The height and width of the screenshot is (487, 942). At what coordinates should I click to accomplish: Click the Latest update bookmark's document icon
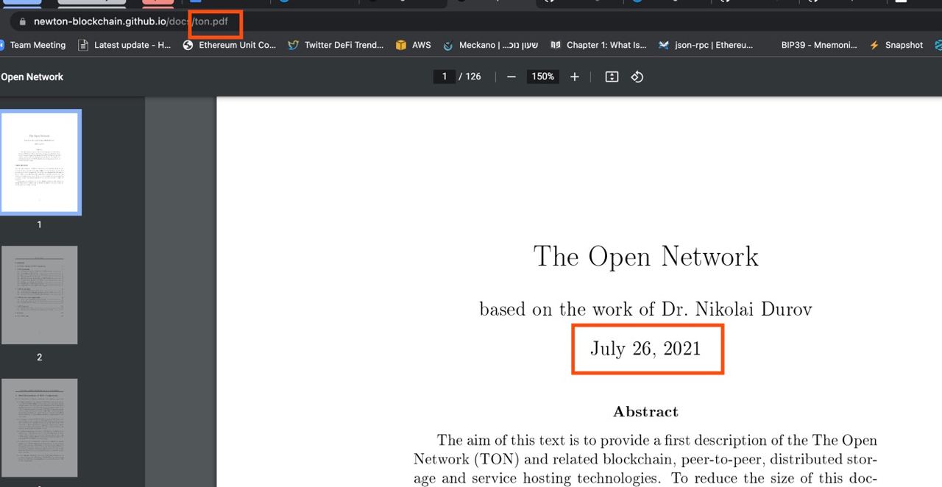click(83, 45)
